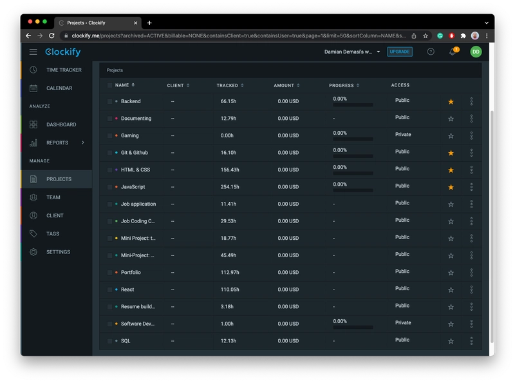
Task: Open the three-dot menu for Backend
Action: pyautogui.click(x=471, y=101)
